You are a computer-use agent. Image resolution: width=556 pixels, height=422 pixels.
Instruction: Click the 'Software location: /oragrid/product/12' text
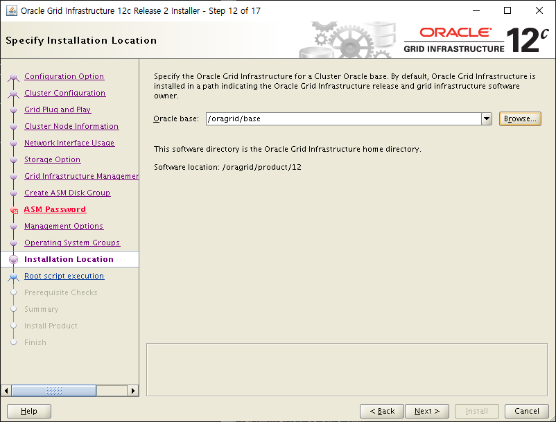(227, 167)
